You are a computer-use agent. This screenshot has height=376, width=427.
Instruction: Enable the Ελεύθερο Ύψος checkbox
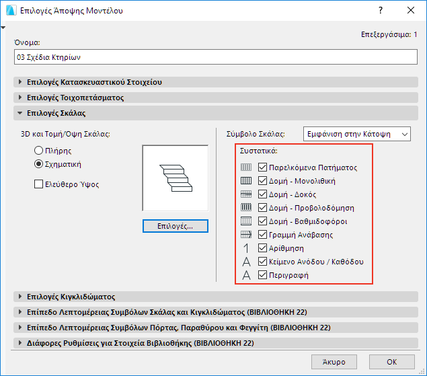(39, 184)
